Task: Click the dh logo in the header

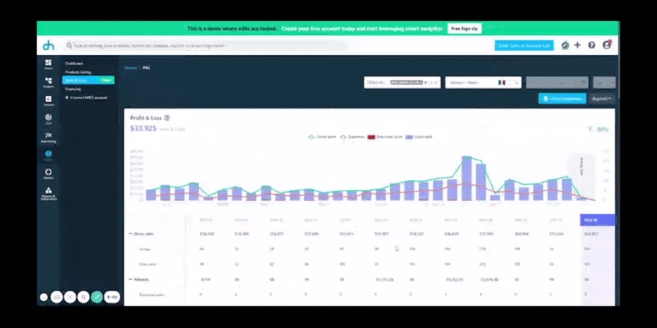Action: point(48,45)
